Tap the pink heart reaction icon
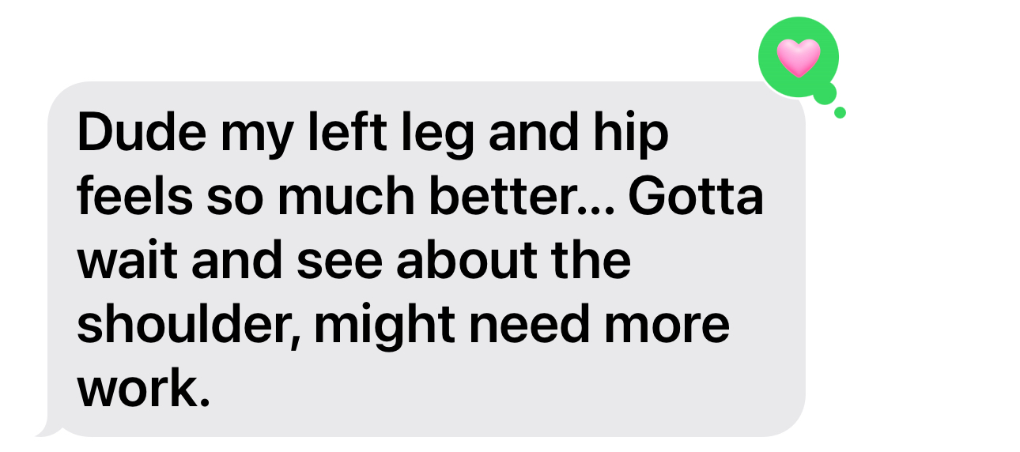 tap(799, 58)
